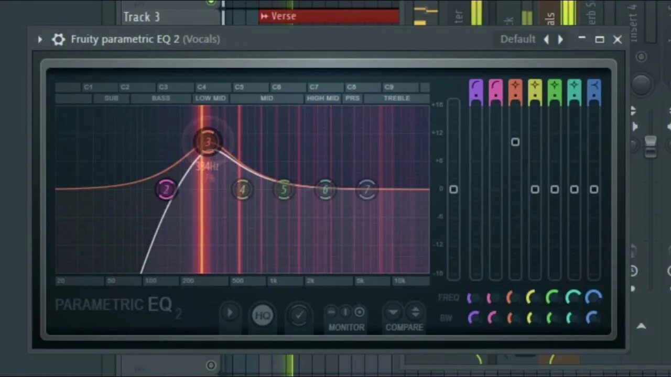Click orange band 3 BW knob

tap(514, 317)
